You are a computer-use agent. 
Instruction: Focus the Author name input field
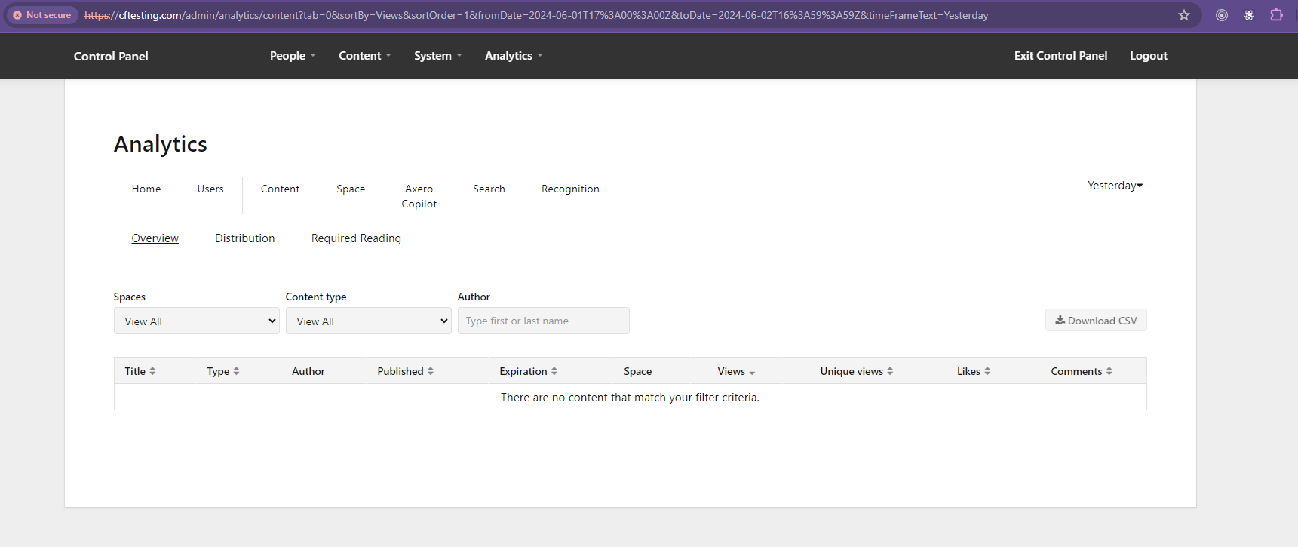(544, 321)
